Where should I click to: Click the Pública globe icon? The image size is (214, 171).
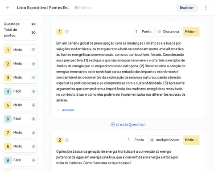click(76, 8)
